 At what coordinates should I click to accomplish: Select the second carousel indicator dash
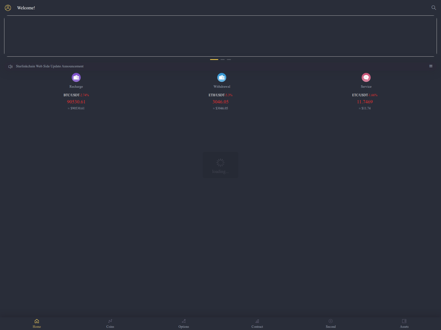coord(222,59)
